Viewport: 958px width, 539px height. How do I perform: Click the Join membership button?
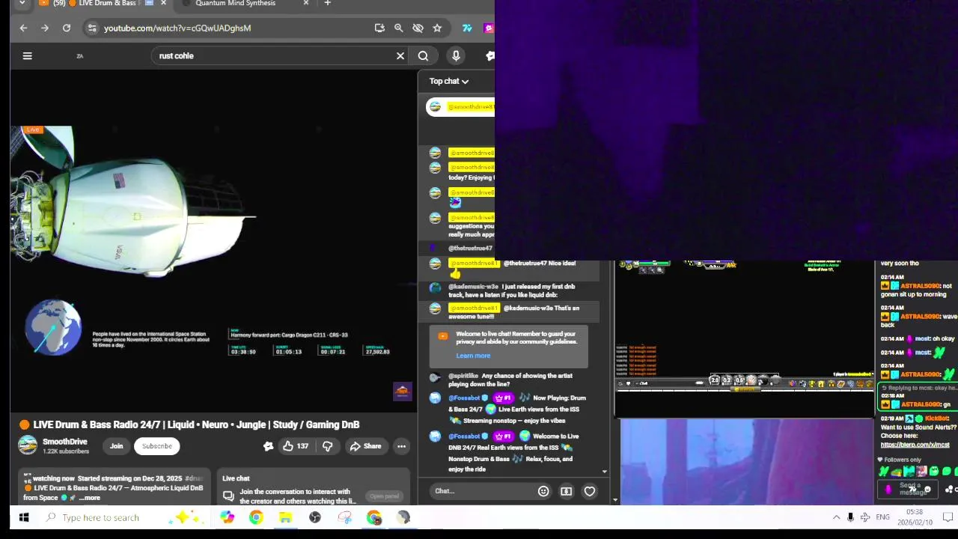116,446
